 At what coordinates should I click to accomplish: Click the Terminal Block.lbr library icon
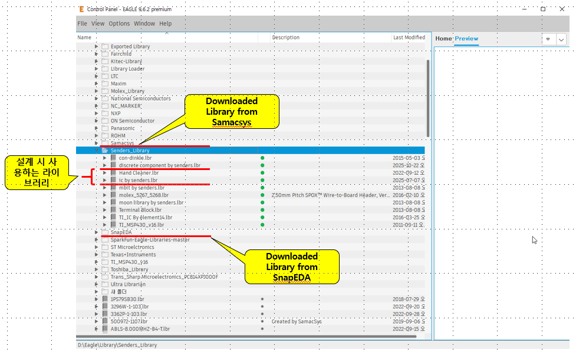click(x=113, y=210)
